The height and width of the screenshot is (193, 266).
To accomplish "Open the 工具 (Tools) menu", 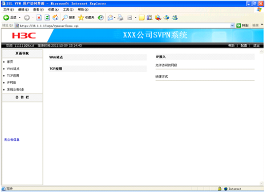I will (x=68, y=10).
